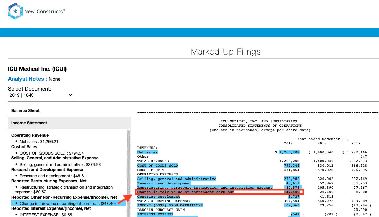This screenshot has height=217, width=379.
Task: Click Reported Interest Expense/(Income), Net heading
Action: coord(51,208)
